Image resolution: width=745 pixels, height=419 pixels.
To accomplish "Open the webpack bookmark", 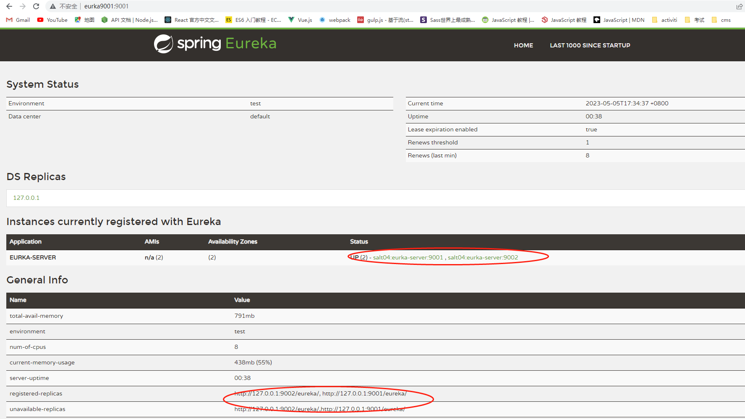I will (335, 20).
